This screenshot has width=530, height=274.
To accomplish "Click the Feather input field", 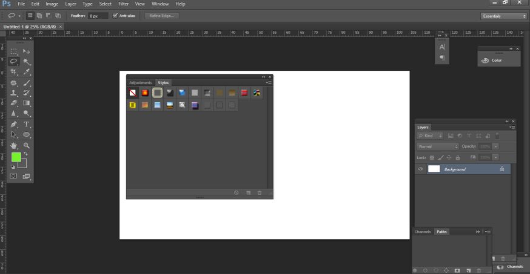I will click(98, 16).
